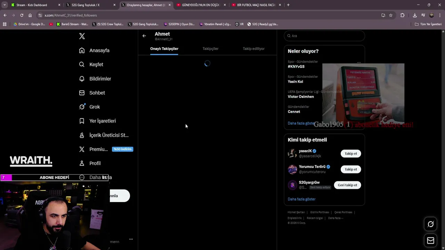Viewport: 445px width, 250px height.
Task: Open the #KNYvGS trending topic
Action: click(x=296, y=66)
